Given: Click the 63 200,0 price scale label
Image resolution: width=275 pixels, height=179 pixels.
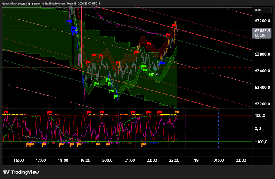Looking at the screenshot, I should [262, 21].
